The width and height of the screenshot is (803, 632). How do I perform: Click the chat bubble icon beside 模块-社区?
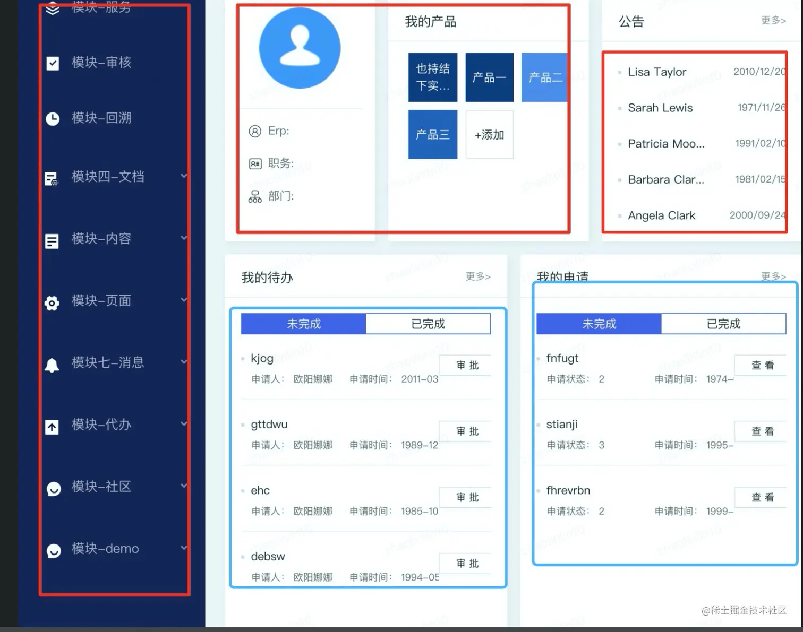pos(54,489)
